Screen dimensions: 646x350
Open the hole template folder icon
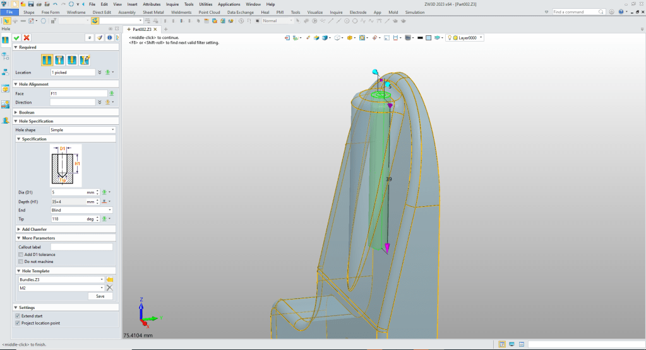click(x=109, y=279)
